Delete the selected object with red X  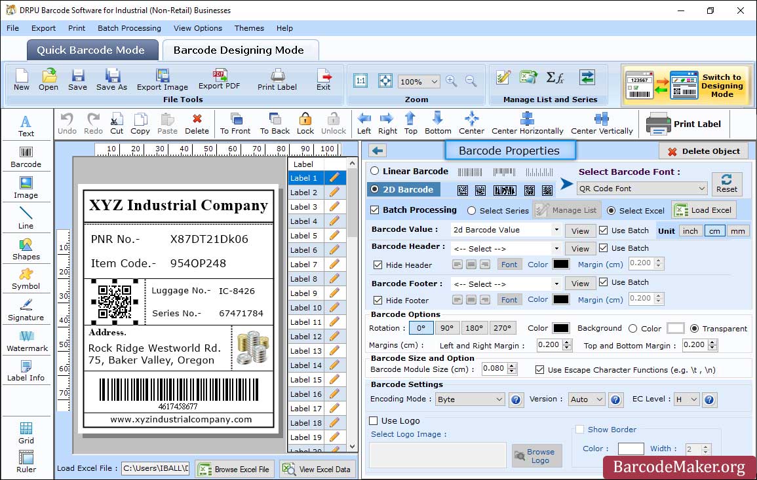(197, 124)
